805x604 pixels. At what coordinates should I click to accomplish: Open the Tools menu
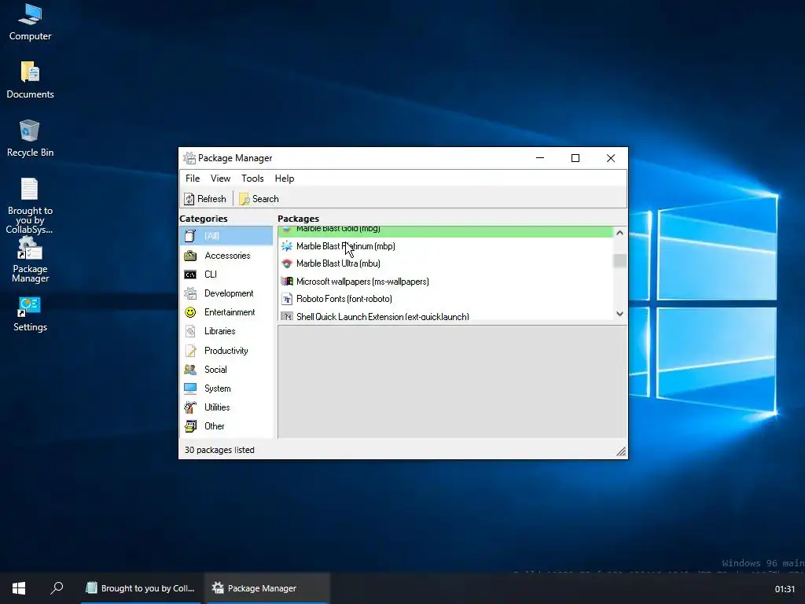coord(252,179)
